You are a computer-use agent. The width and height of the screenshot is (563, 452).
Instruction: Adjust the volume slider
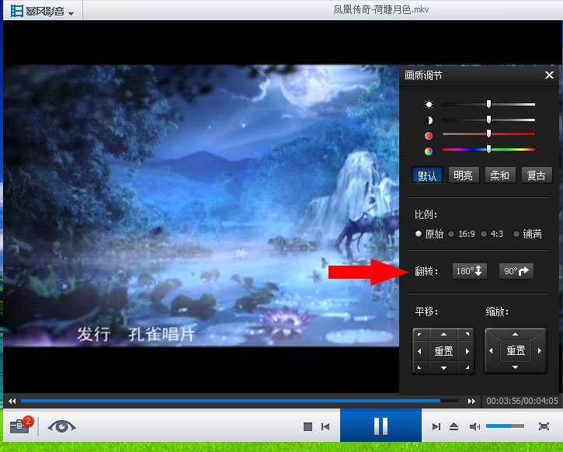point(505,426)
